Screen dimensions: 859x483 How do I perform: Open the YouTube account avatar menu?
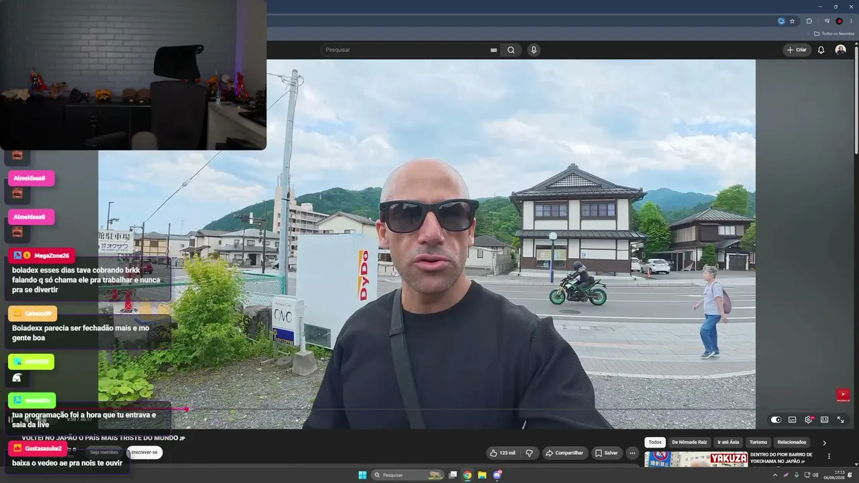click(x=840, y=50)
